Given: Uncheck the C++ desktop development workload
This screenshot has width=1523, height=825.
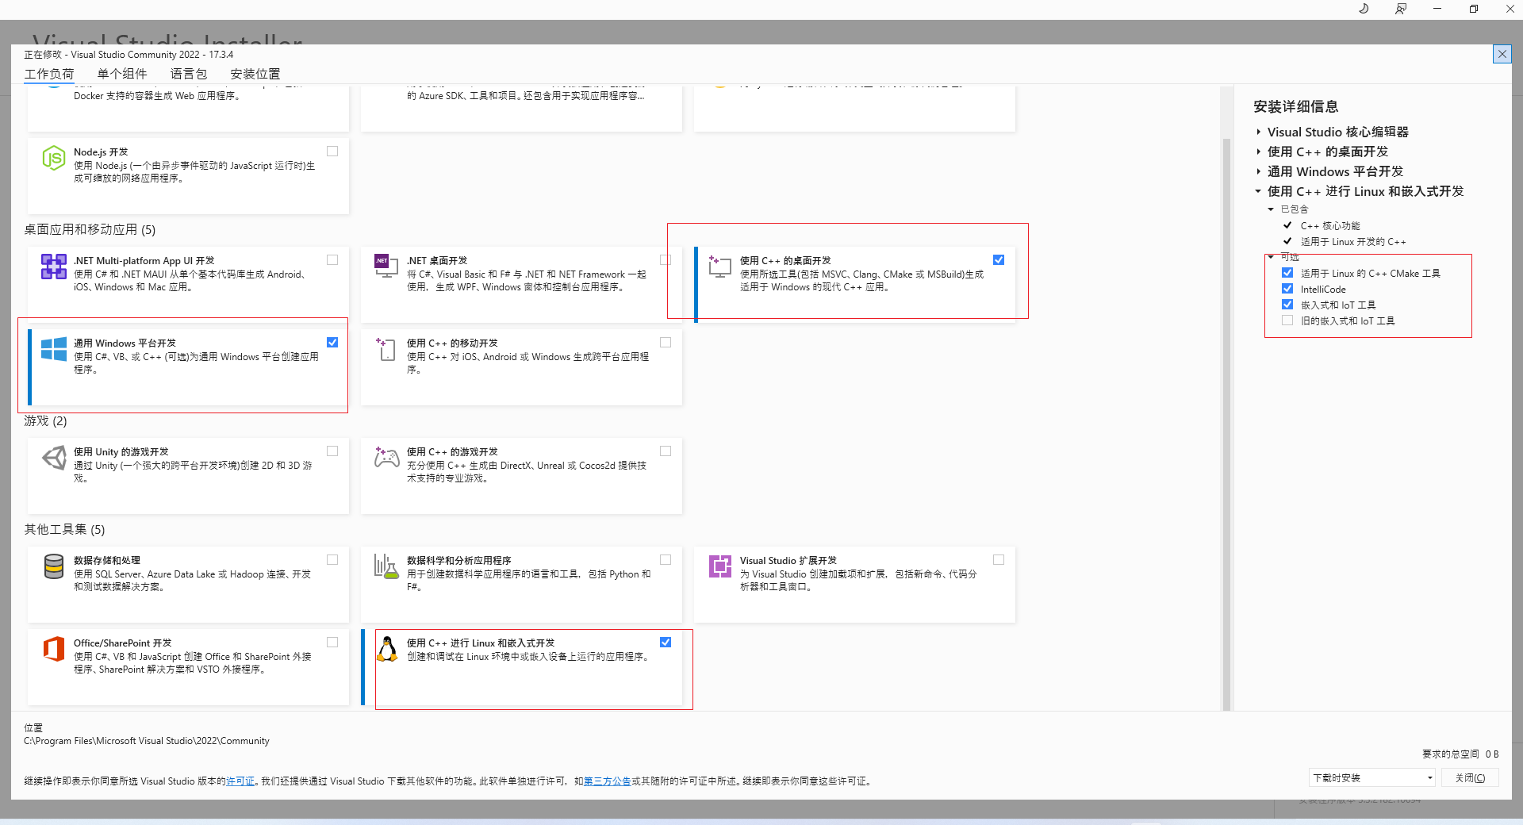Looking at the screenshot, I should (999, 260).
